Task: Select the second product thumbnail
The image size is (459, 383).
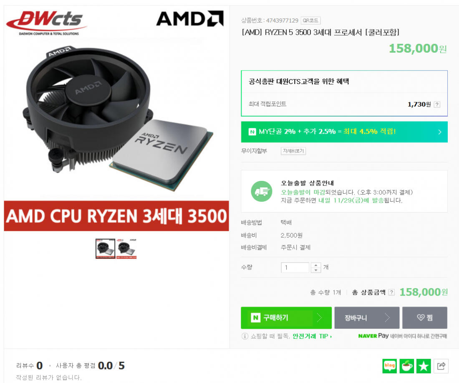Action: [126, 249]
